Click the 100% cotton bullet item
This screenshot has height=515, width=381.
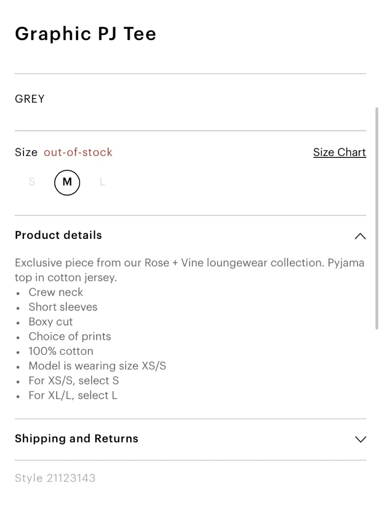[61, 351]
